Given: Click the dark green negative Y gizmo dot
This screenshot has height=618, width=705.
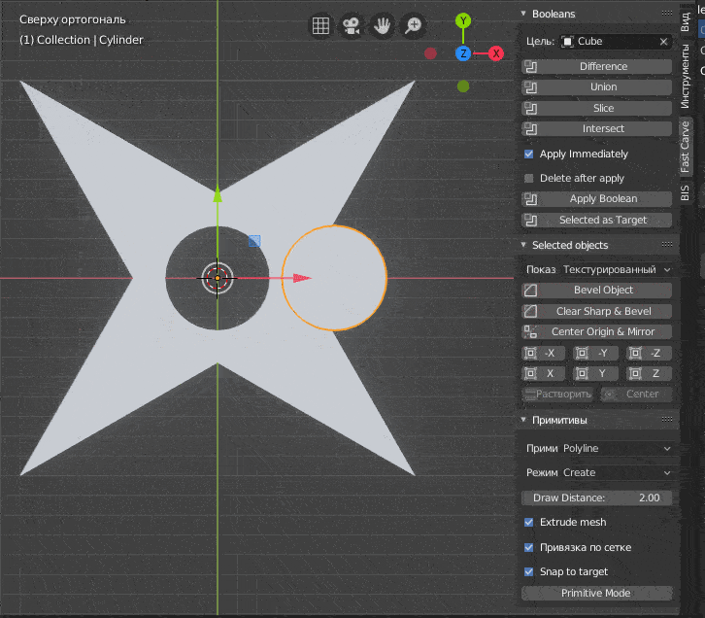Looking at the screenshot, I should point(463,86).
